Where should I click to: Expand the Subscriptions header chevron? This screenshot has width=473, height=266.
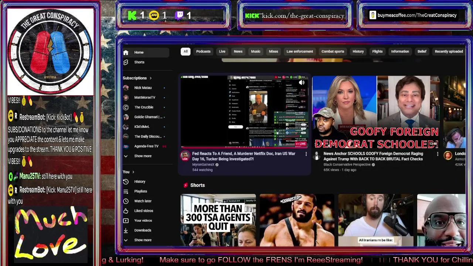[x=150, y=78]
